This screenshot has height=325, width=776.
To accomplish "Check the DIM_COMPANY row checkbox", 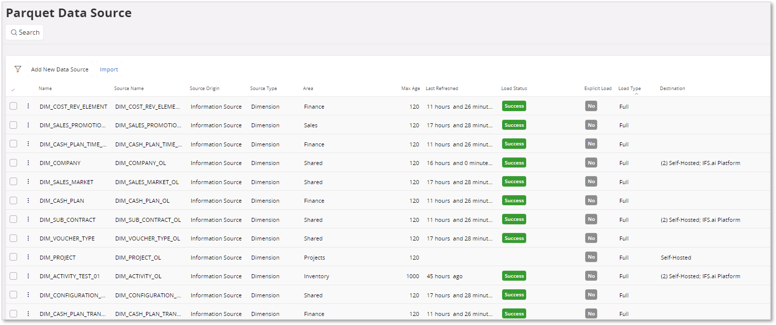I will [x=13, y=162].
